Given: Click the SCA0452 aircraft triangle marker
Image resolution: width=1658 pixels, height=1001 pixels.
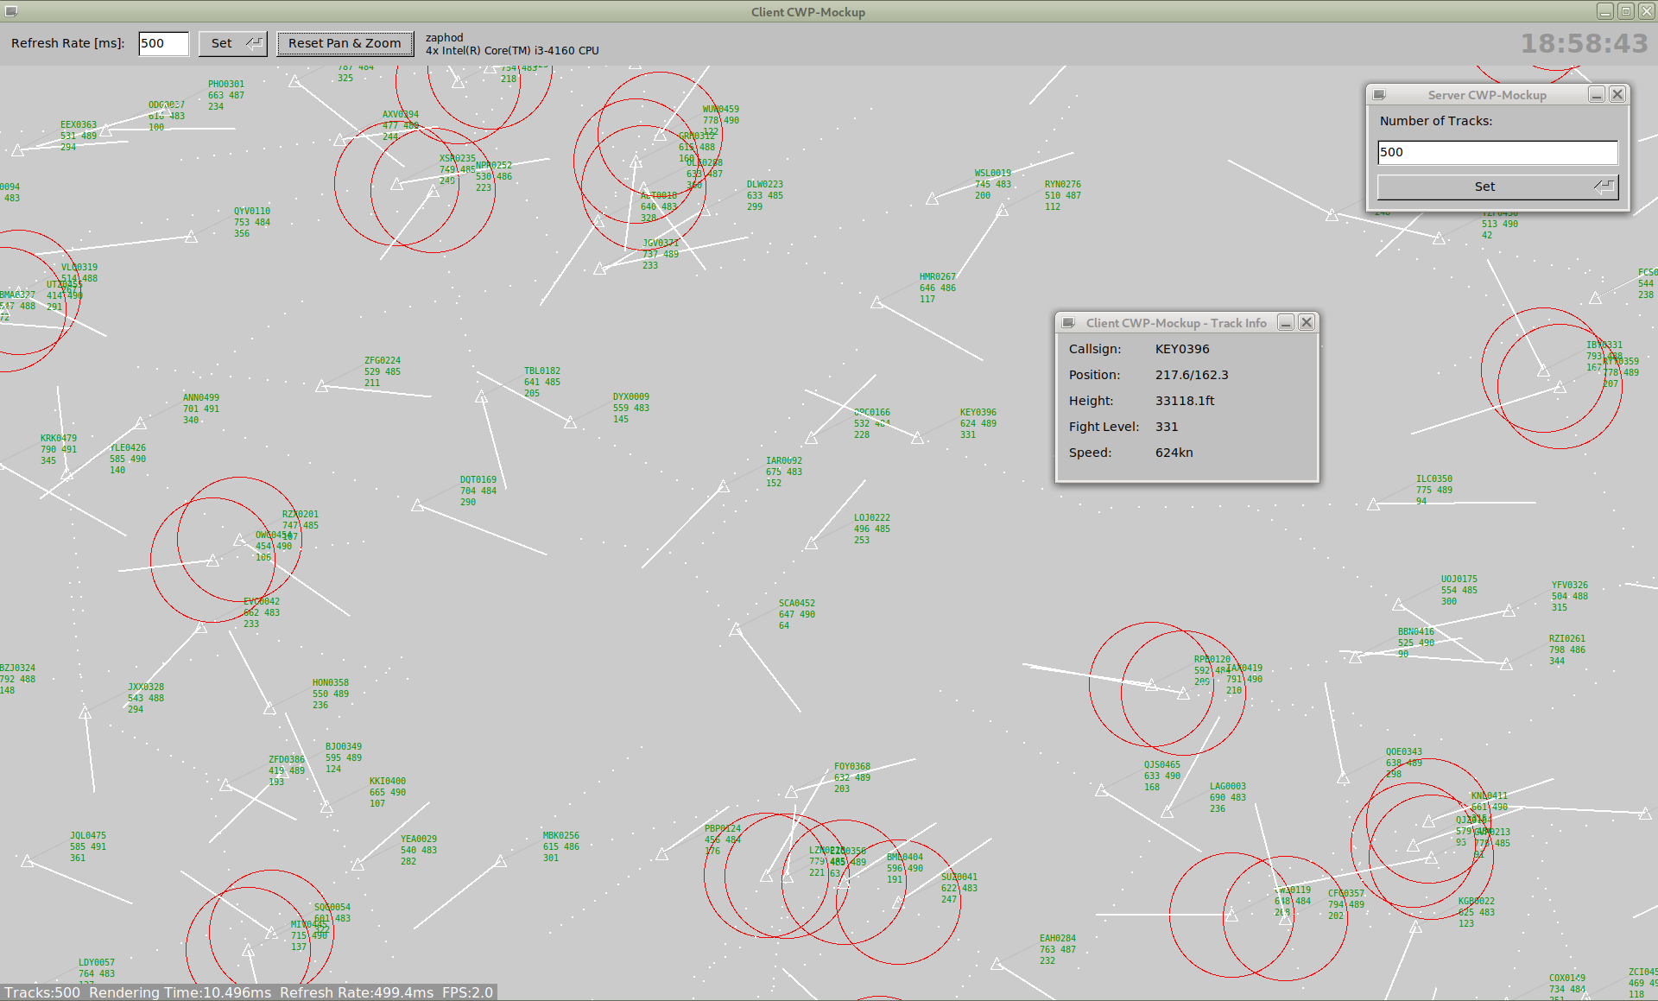Looking at the screenshot, I should [x=735, y=630].
